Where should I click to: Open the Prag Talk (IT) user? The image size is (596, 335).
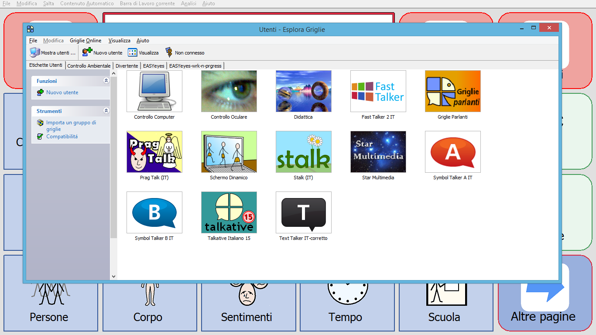click(x=154, y=152)
